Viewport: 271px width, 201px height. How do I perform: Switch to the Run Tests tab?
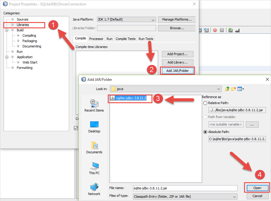tap(146, 39)
